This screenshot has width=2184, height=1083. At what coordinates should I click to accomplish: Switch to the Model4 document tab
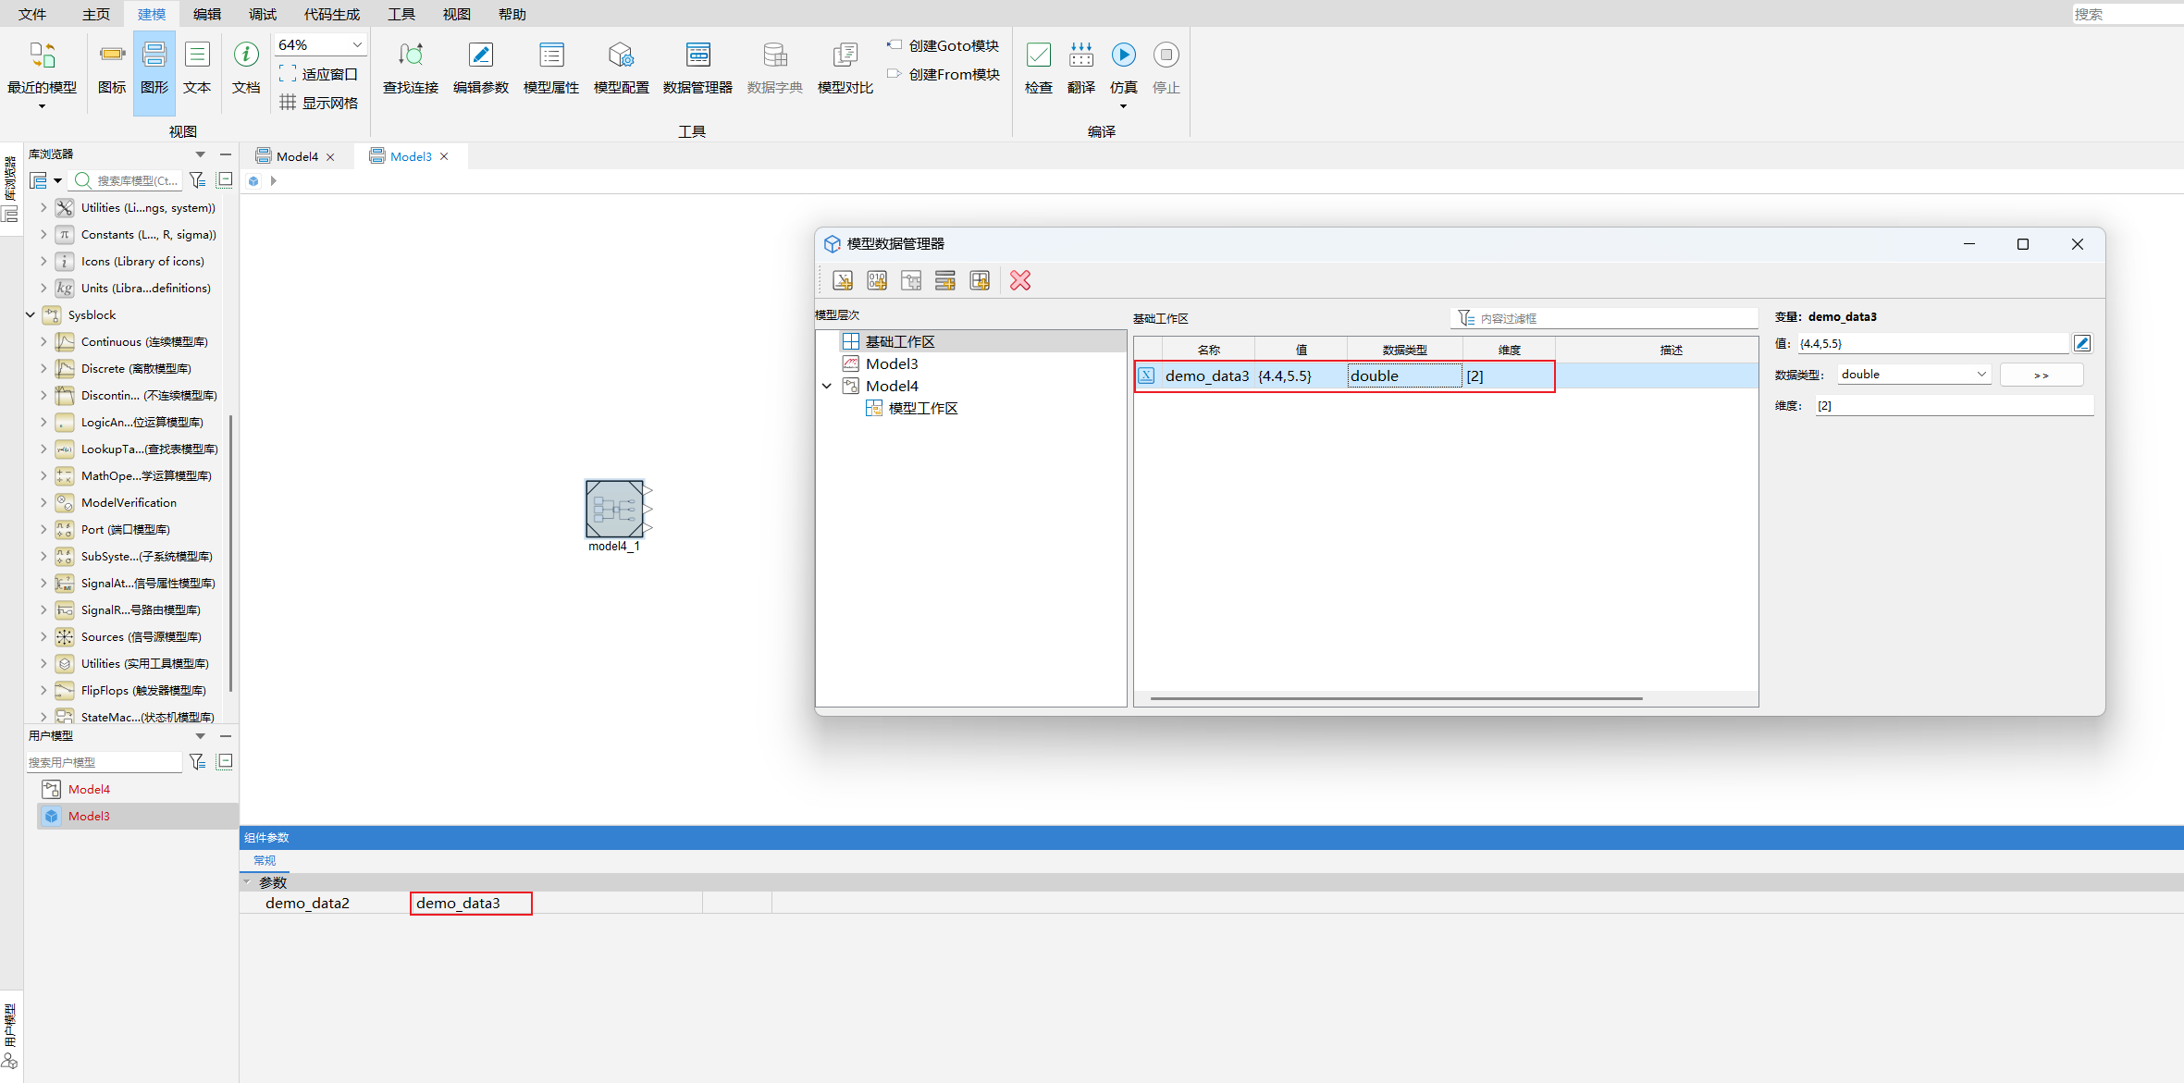coord(296,156)
